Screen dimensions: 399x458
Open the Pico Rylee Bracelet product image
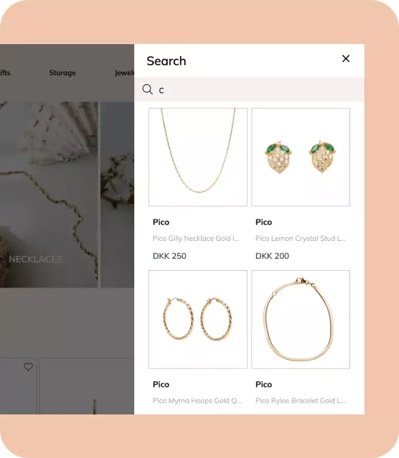click(x=301, y=319)
